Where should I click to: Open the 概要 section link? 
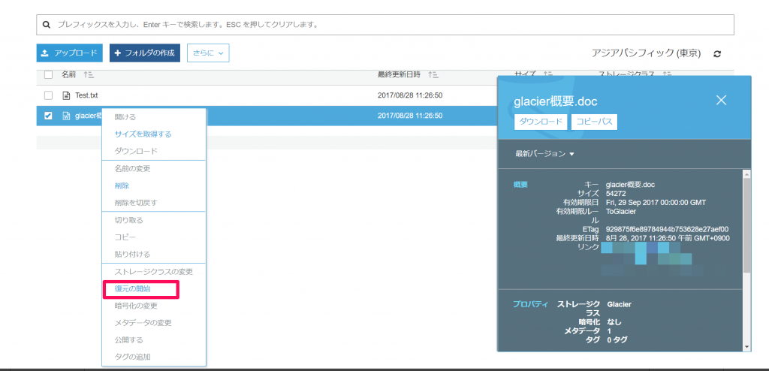click(520, 185)
